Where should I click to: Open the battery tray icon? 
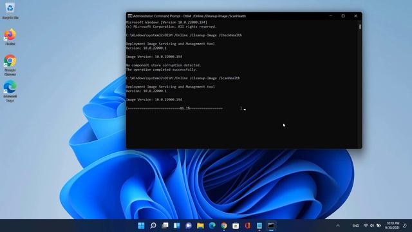coord(379,226)
